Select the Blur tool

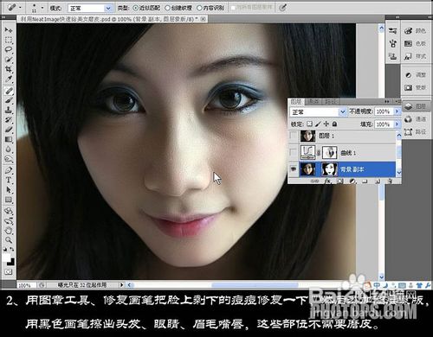[9, 149]
